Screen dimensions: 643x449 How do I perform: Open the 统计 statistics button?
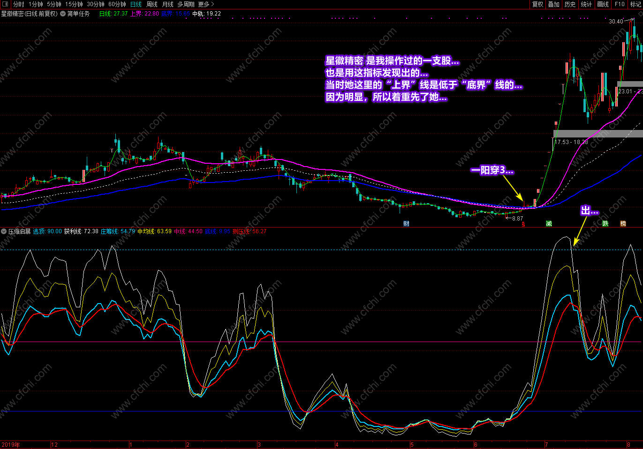tap(587, 4)
